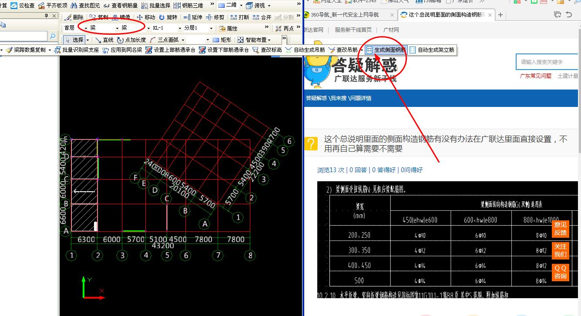Image resolution: width=581 pixels, height=316 pixels.
Task: Open the 意见反馈 feedback button
Action: [x=561, y=229]
